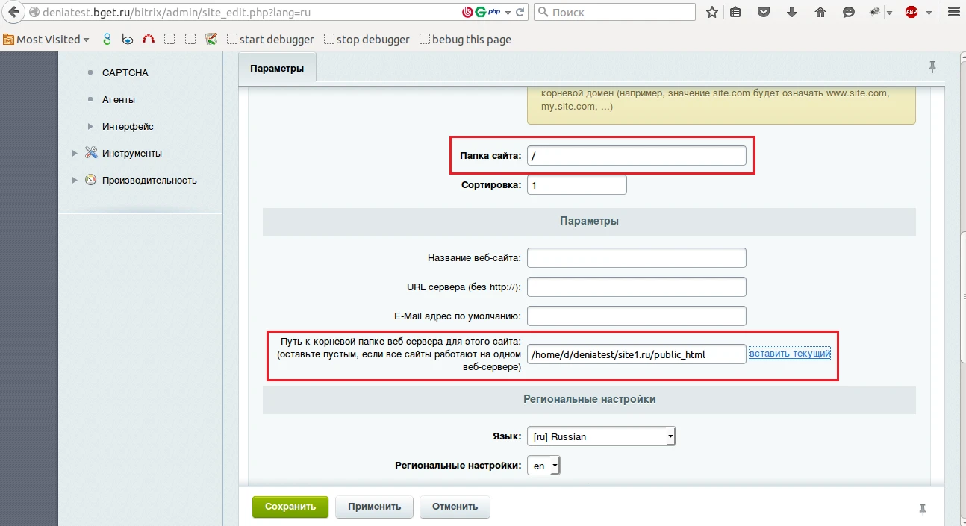Open the Most Visited bookmarks menu
The width and height of the screenshot is (966, 526).
(46, 40)
